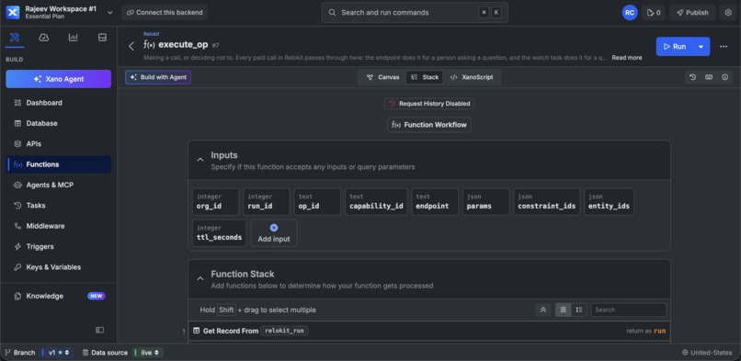Click Connect this backend button

click(x=165, y=13)
